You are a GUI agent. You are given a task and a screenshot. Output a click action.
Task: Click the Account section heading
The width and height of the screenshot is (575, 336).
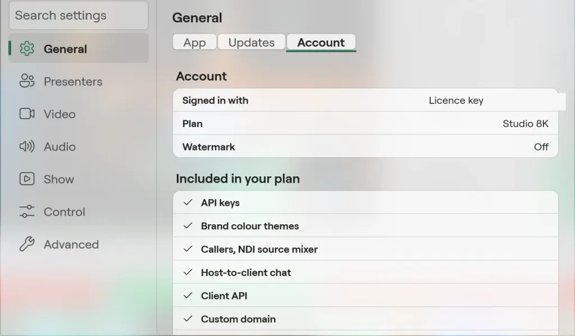(202, 76)
